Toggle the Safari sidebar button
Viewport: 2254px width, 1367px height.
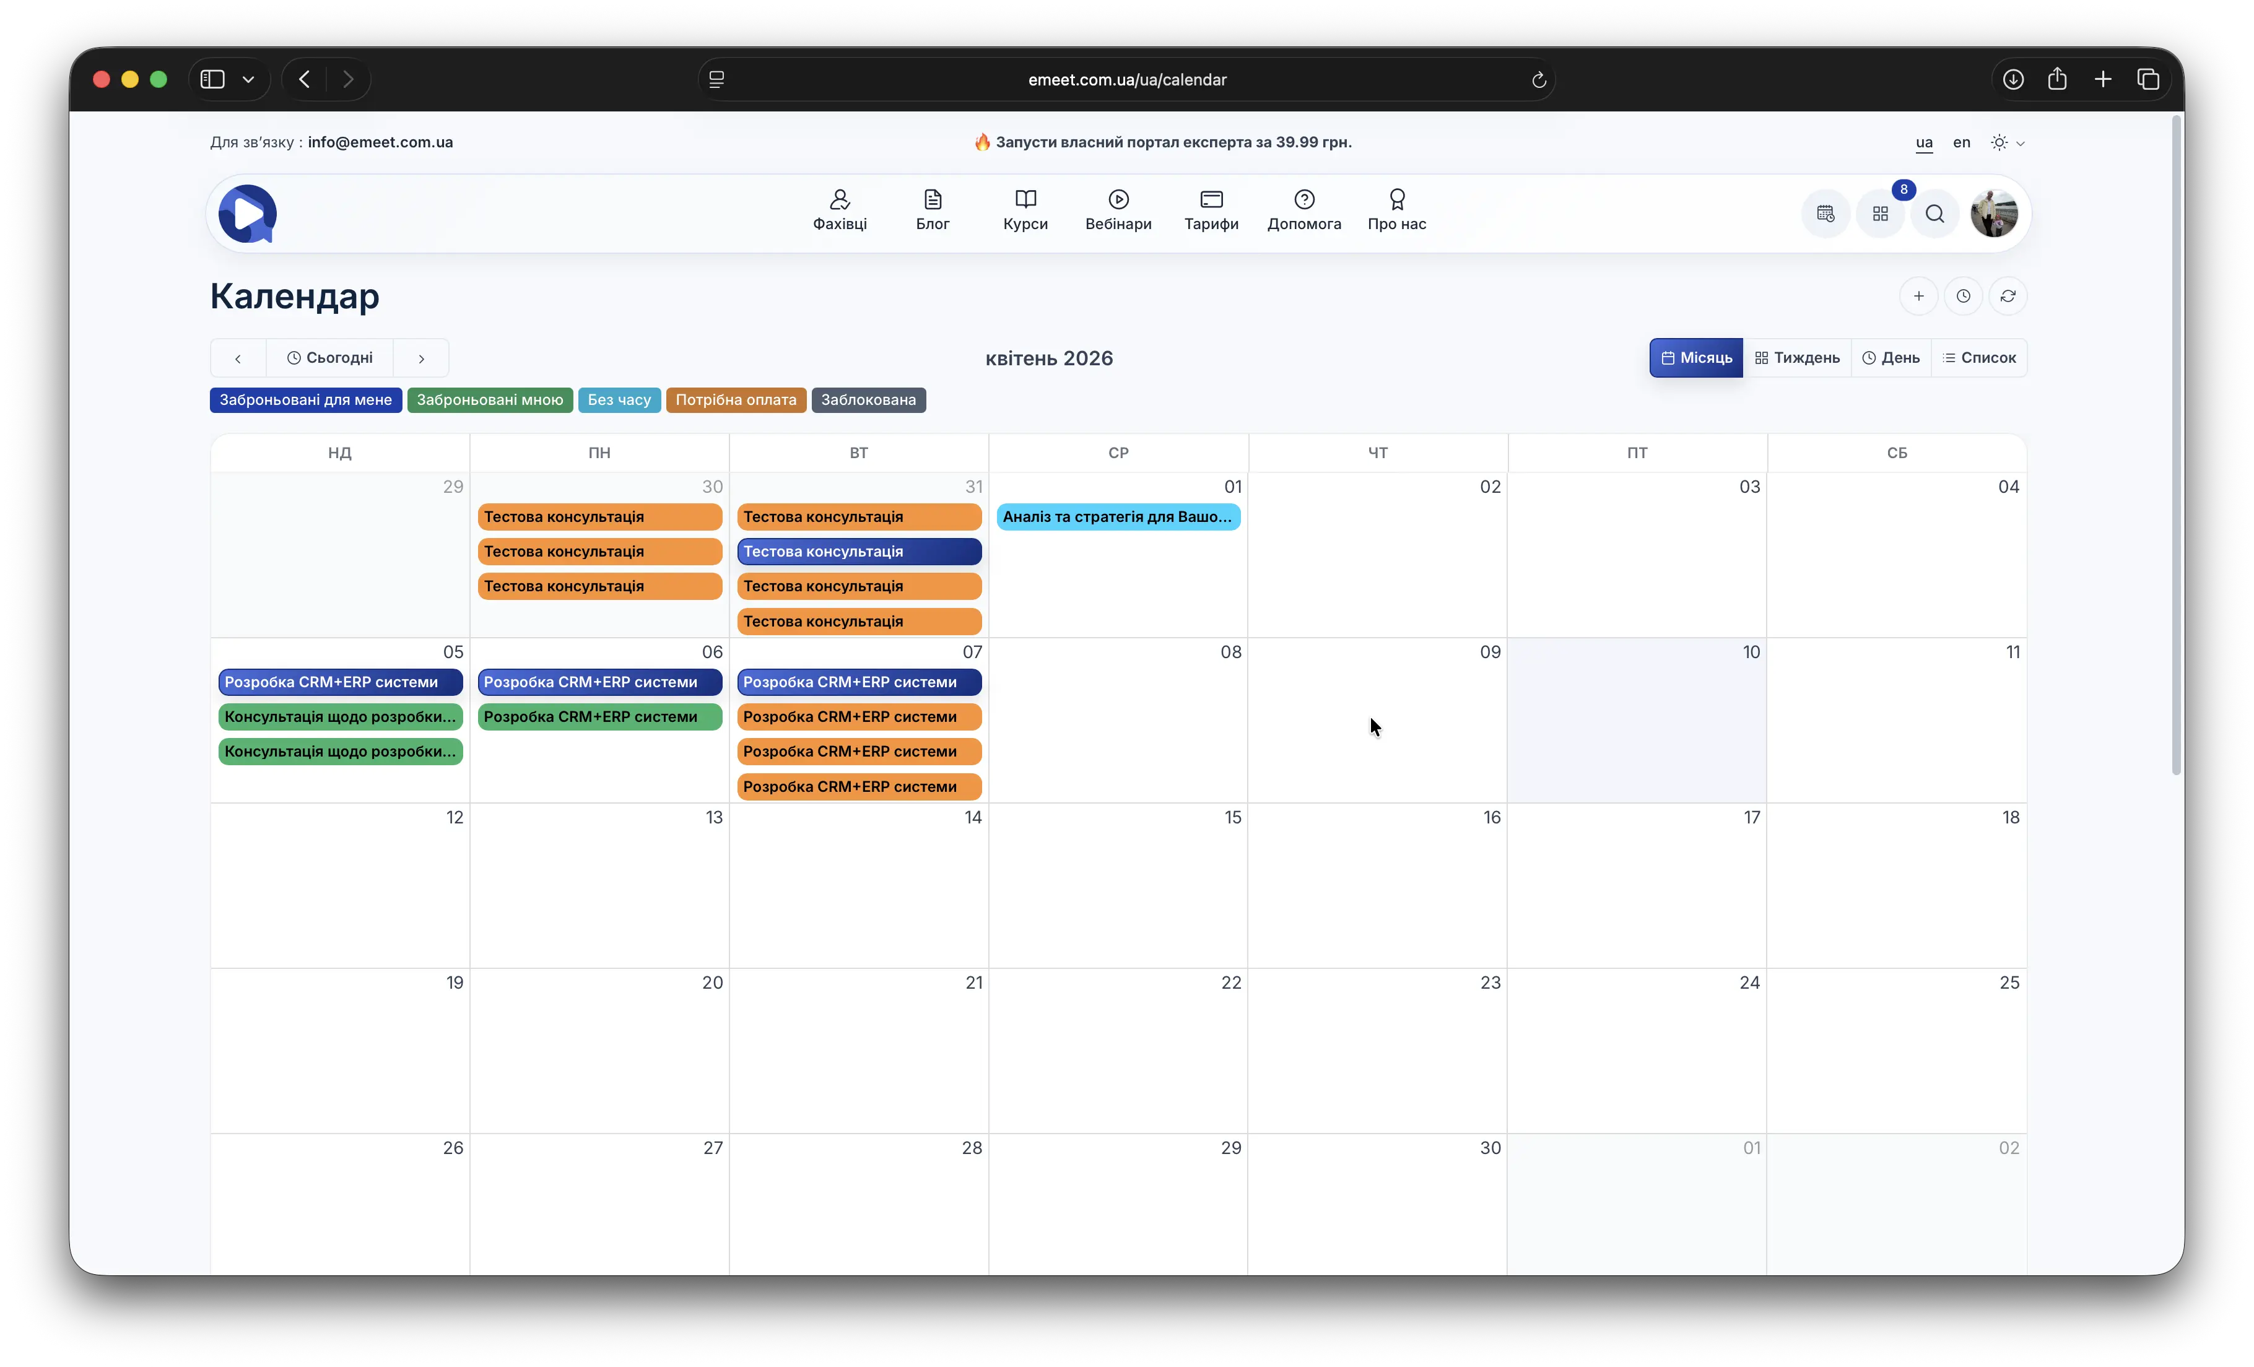(212, 79)
